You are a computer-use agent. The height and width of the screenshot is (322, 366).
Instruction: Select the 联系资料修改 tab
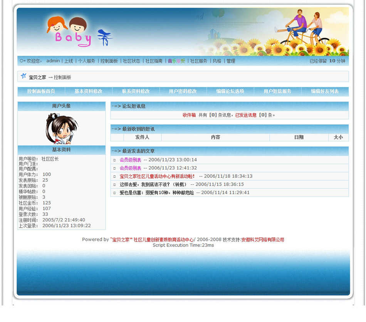[x=136, y=91]
